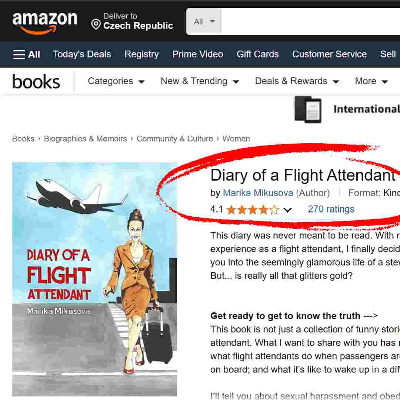Expand the Deals & Rewards dropdown
400x400 pixels.
tap(297, 81)
